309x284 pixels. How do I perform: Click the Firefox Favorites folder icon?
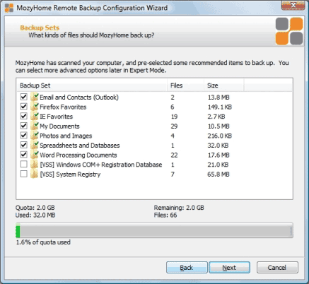[x=35, y=107]
